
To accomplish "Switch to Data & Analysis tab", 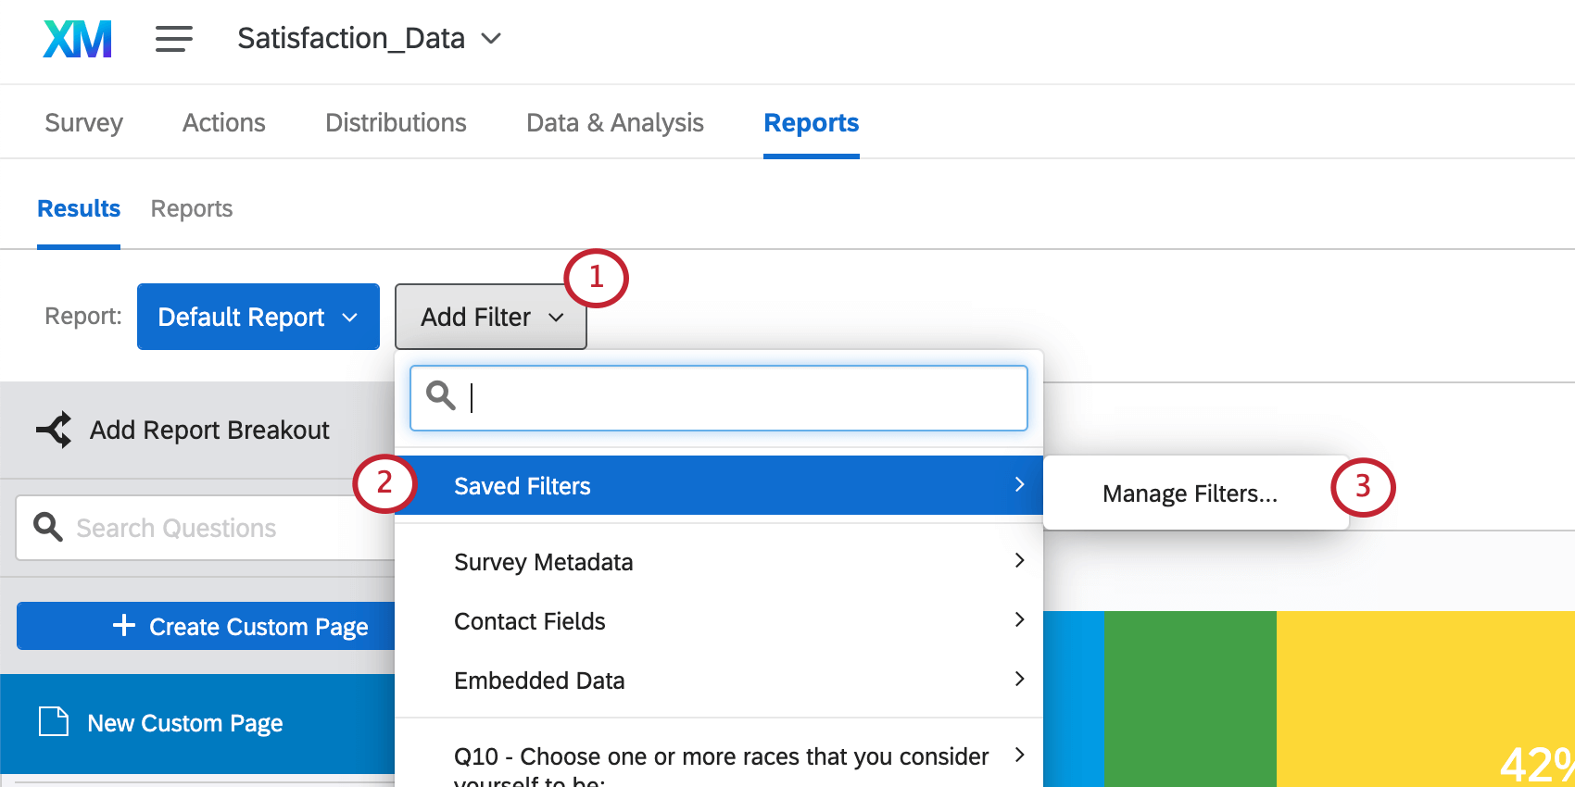I will 615,123.
